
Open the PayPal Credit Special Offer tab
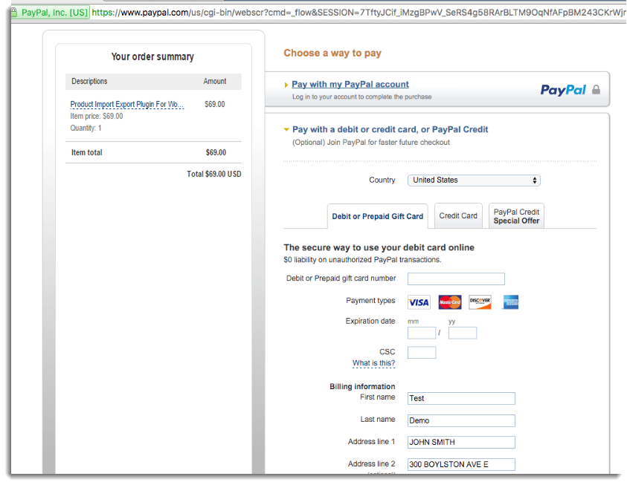(516, 216)
